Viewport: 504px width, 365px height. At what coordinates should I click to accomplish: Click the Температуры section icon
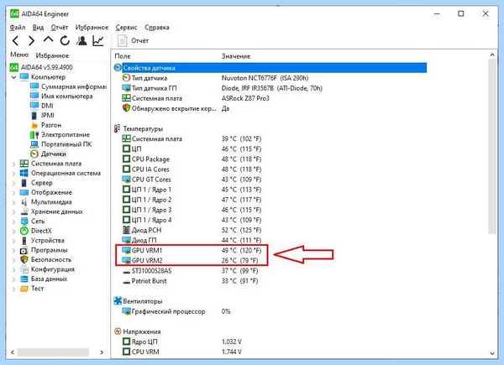[x=118, y=128]
